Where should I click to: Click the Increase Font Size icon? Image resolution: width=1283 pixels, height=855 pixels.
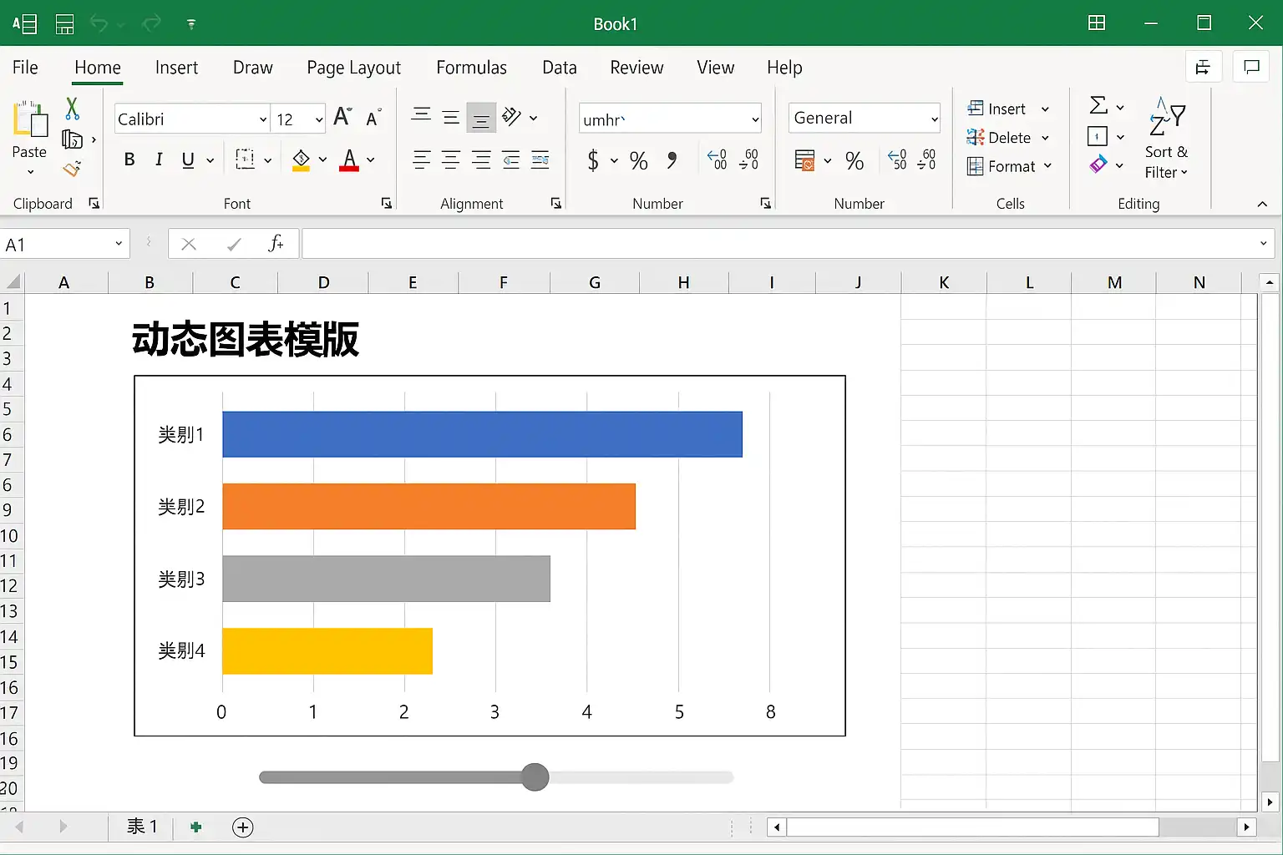[x=342, y=117]
